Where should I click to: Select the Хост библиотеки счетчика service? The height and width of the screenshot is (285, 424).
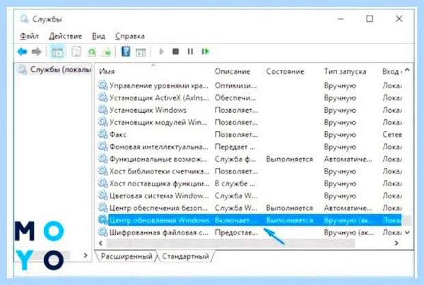159,171
